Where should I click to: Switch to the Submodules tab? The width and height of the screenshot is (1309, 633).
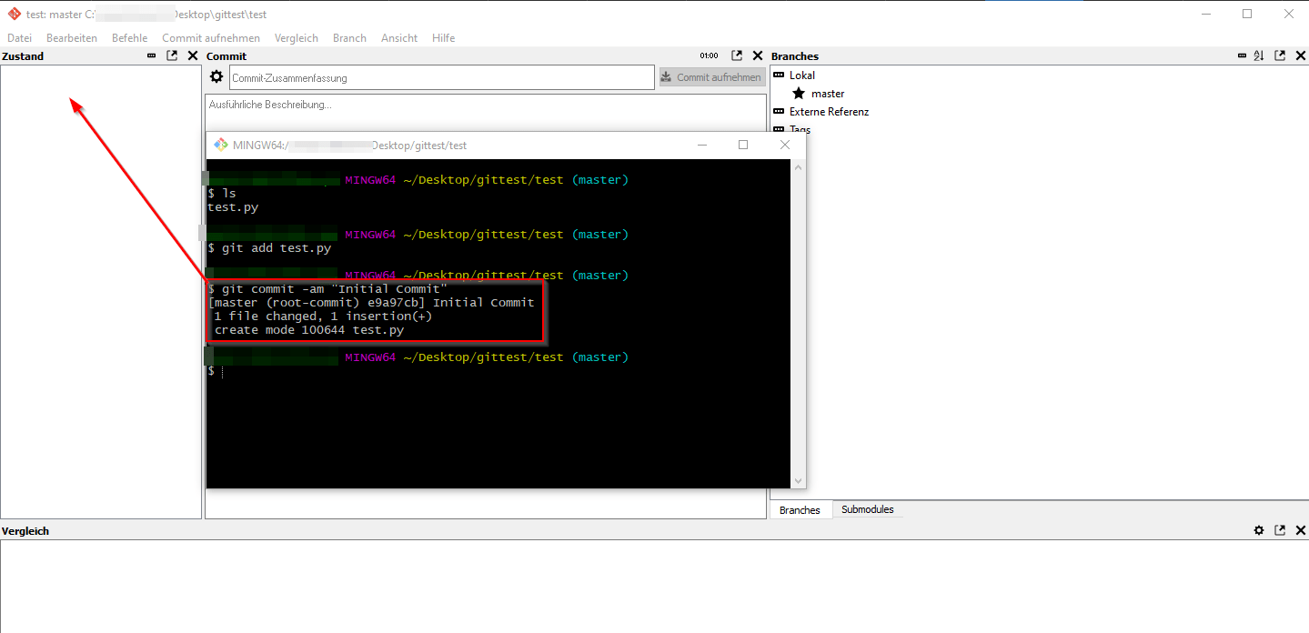pos(867,510)
